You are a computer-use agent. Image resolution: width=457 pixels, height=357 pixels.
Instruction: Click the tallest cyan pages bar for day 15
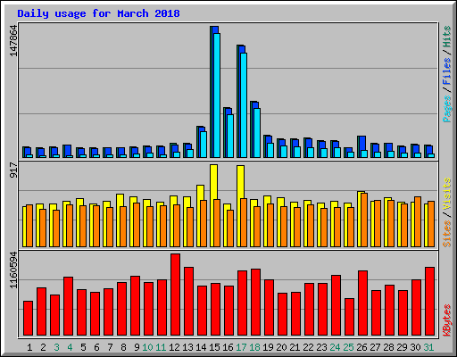tap(217, 95)
